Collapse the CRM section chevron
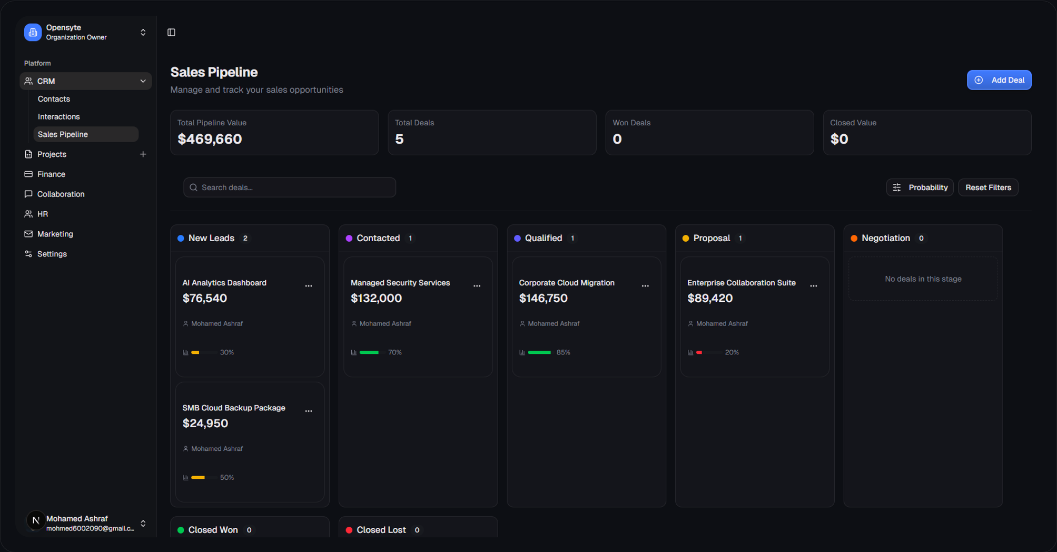Image resolution: width=1057 pixels, height=552 pixels. 143,81
